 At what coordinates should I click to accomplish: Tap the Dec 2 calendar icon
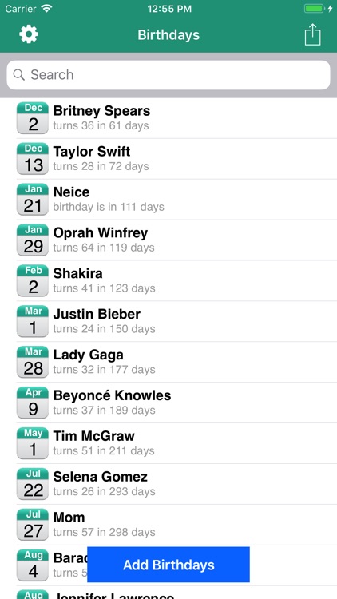(x=33, y=118)
